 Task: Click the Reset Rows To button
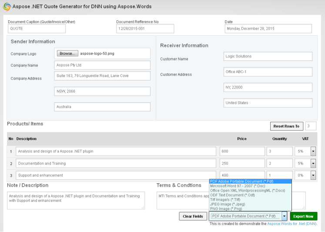click(286, 126)
